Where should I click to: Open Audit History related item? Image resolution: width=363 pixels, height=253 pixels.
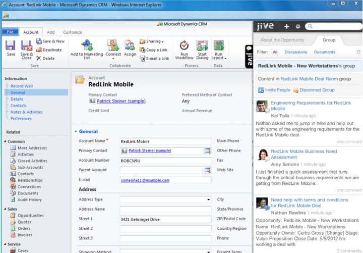[26, 199]
